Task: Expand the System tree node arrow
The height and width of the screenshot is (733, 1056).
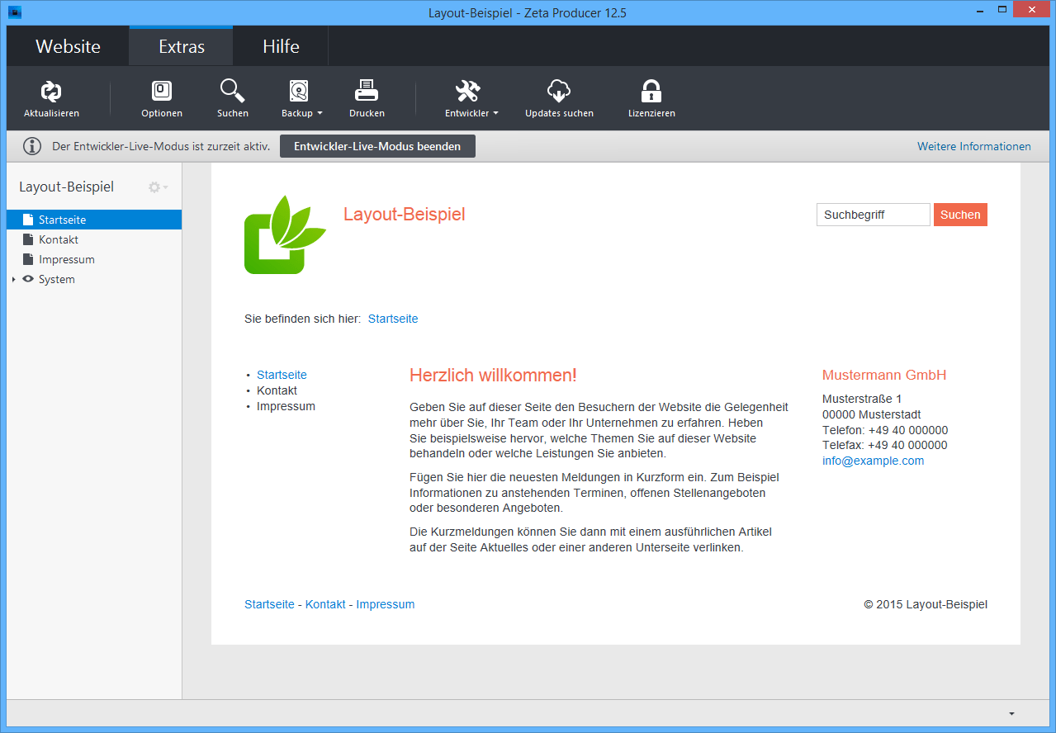Action: click(13, 280)
